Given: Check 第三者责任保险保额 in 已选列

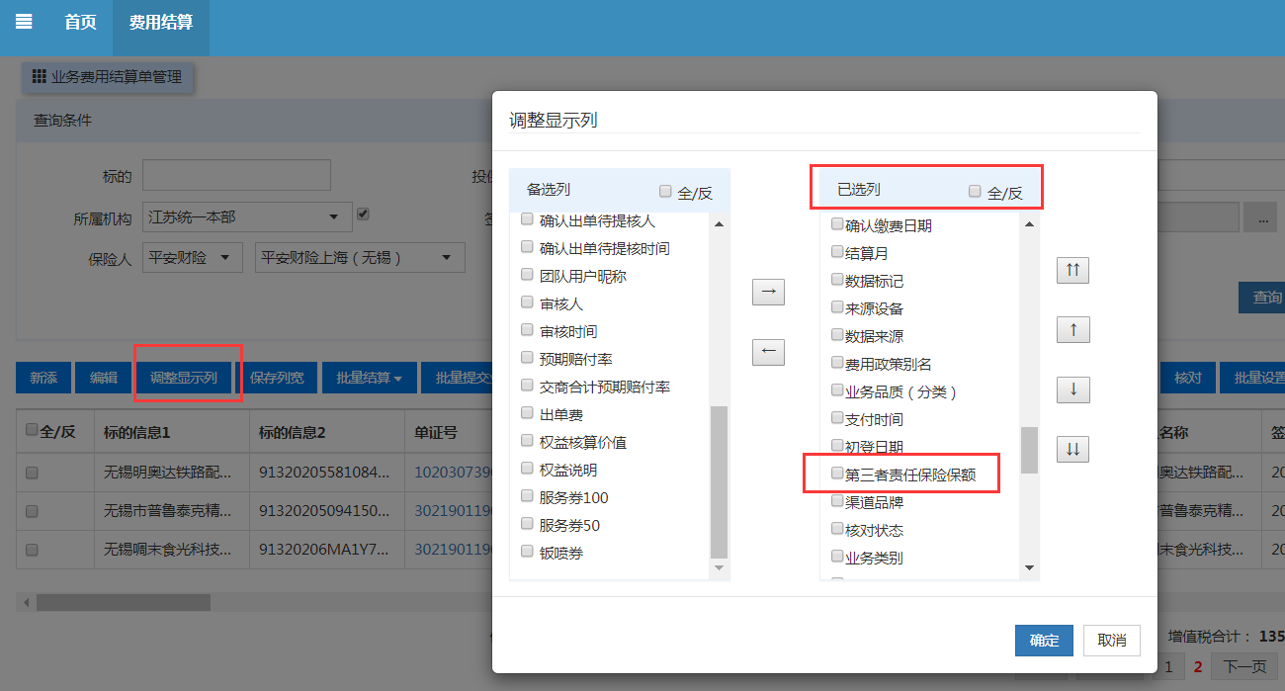Looking at the screenshot, I should pyautogui.click(x=838, y=474).
